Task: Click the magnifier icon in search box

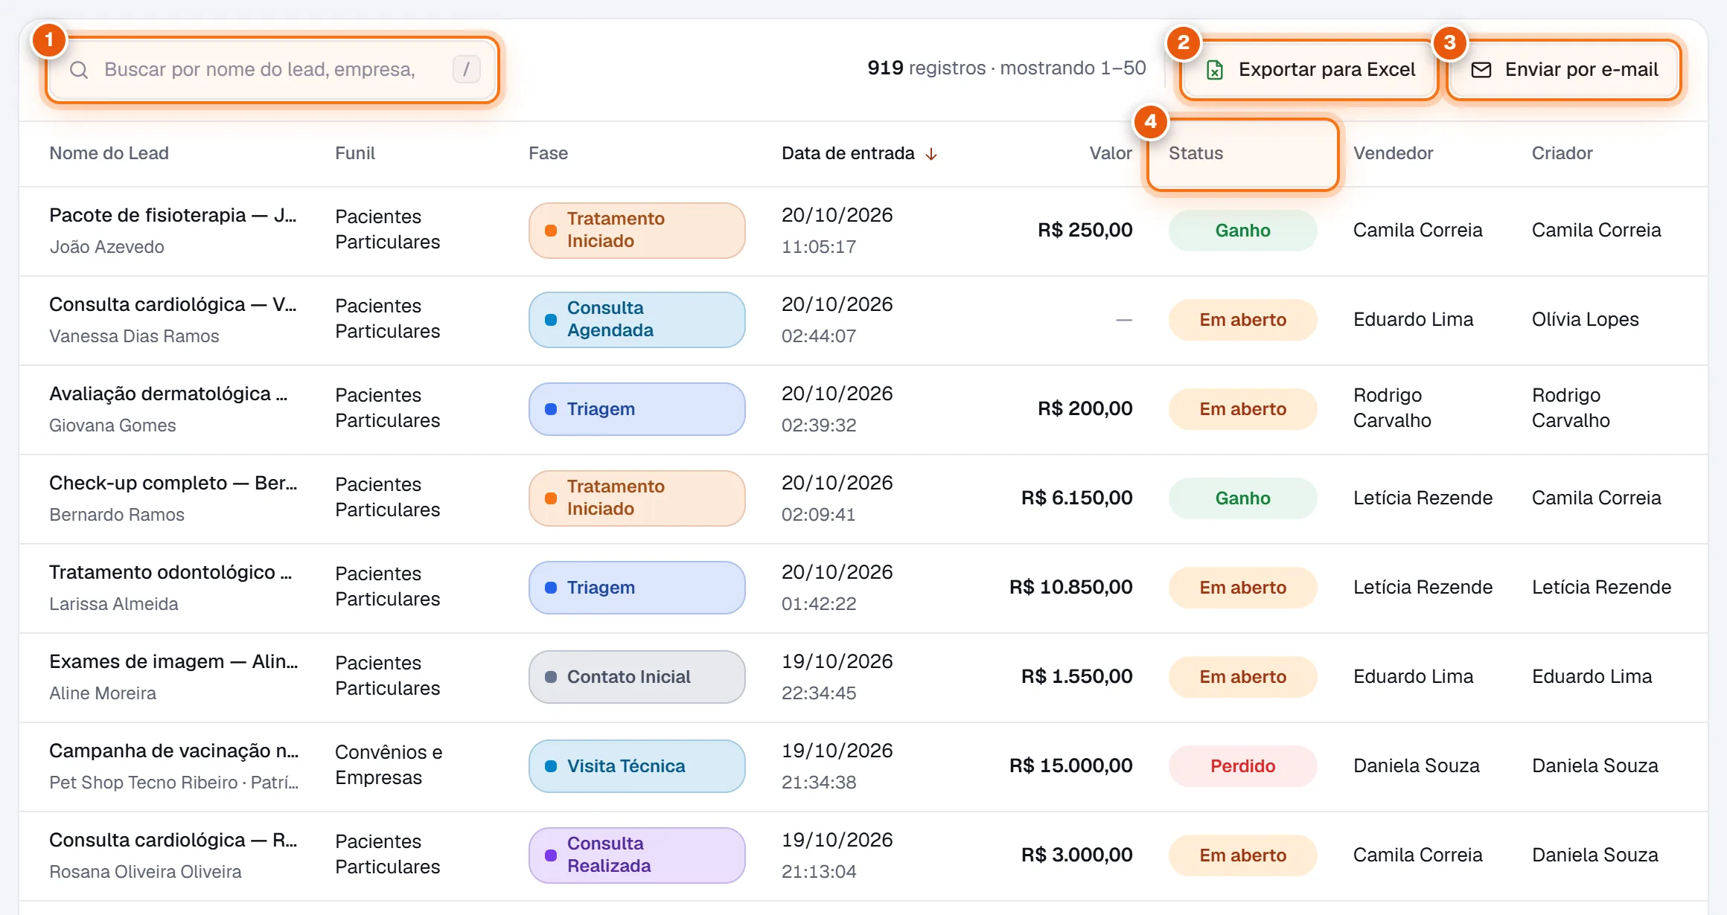Action: (79, 70)
